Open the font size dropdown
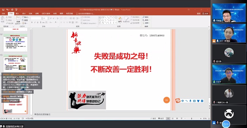Screen dimensions: 247x128 pos(48,18)
